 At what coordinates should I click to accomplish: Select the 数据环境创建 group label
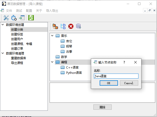[x=15, y=25]
